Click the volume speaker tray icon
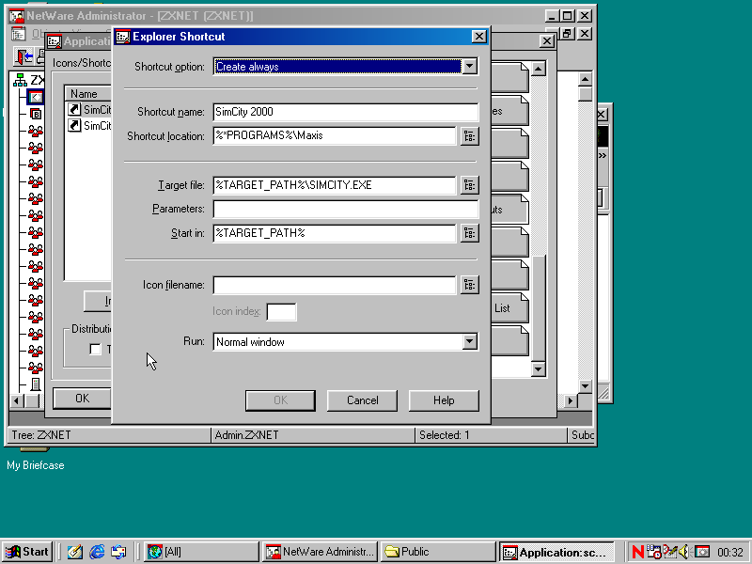Screen dimensions: 752x564 point(684,552)
